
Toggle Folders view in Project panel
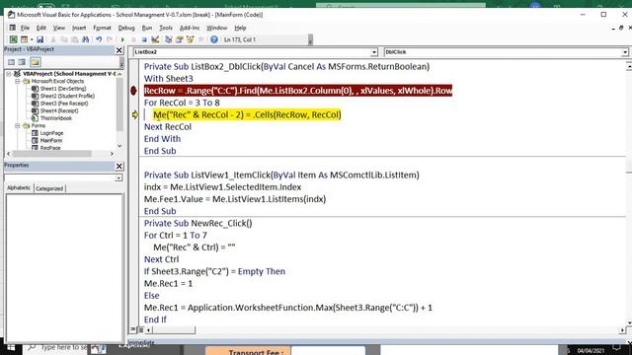(x=36, y=62)
